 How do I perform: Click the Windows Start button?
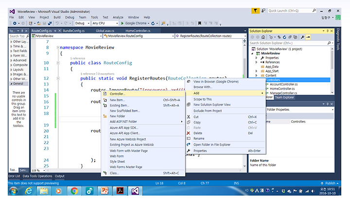pos(14,191)
